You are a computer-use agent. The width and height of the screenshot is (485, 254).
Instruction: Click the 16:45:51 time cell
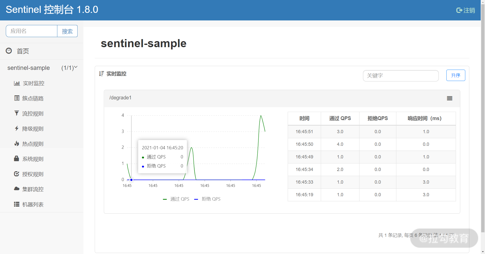click(304, 132)
